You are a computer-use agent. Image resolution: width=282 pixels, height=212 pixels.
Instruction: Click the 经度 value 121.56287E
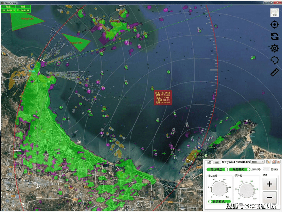[8, 11]
